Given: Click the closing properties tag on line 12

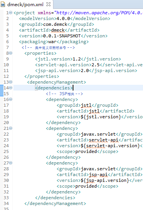Looking at the screenshot, I should pyautogui.click(x=42, y=76).
